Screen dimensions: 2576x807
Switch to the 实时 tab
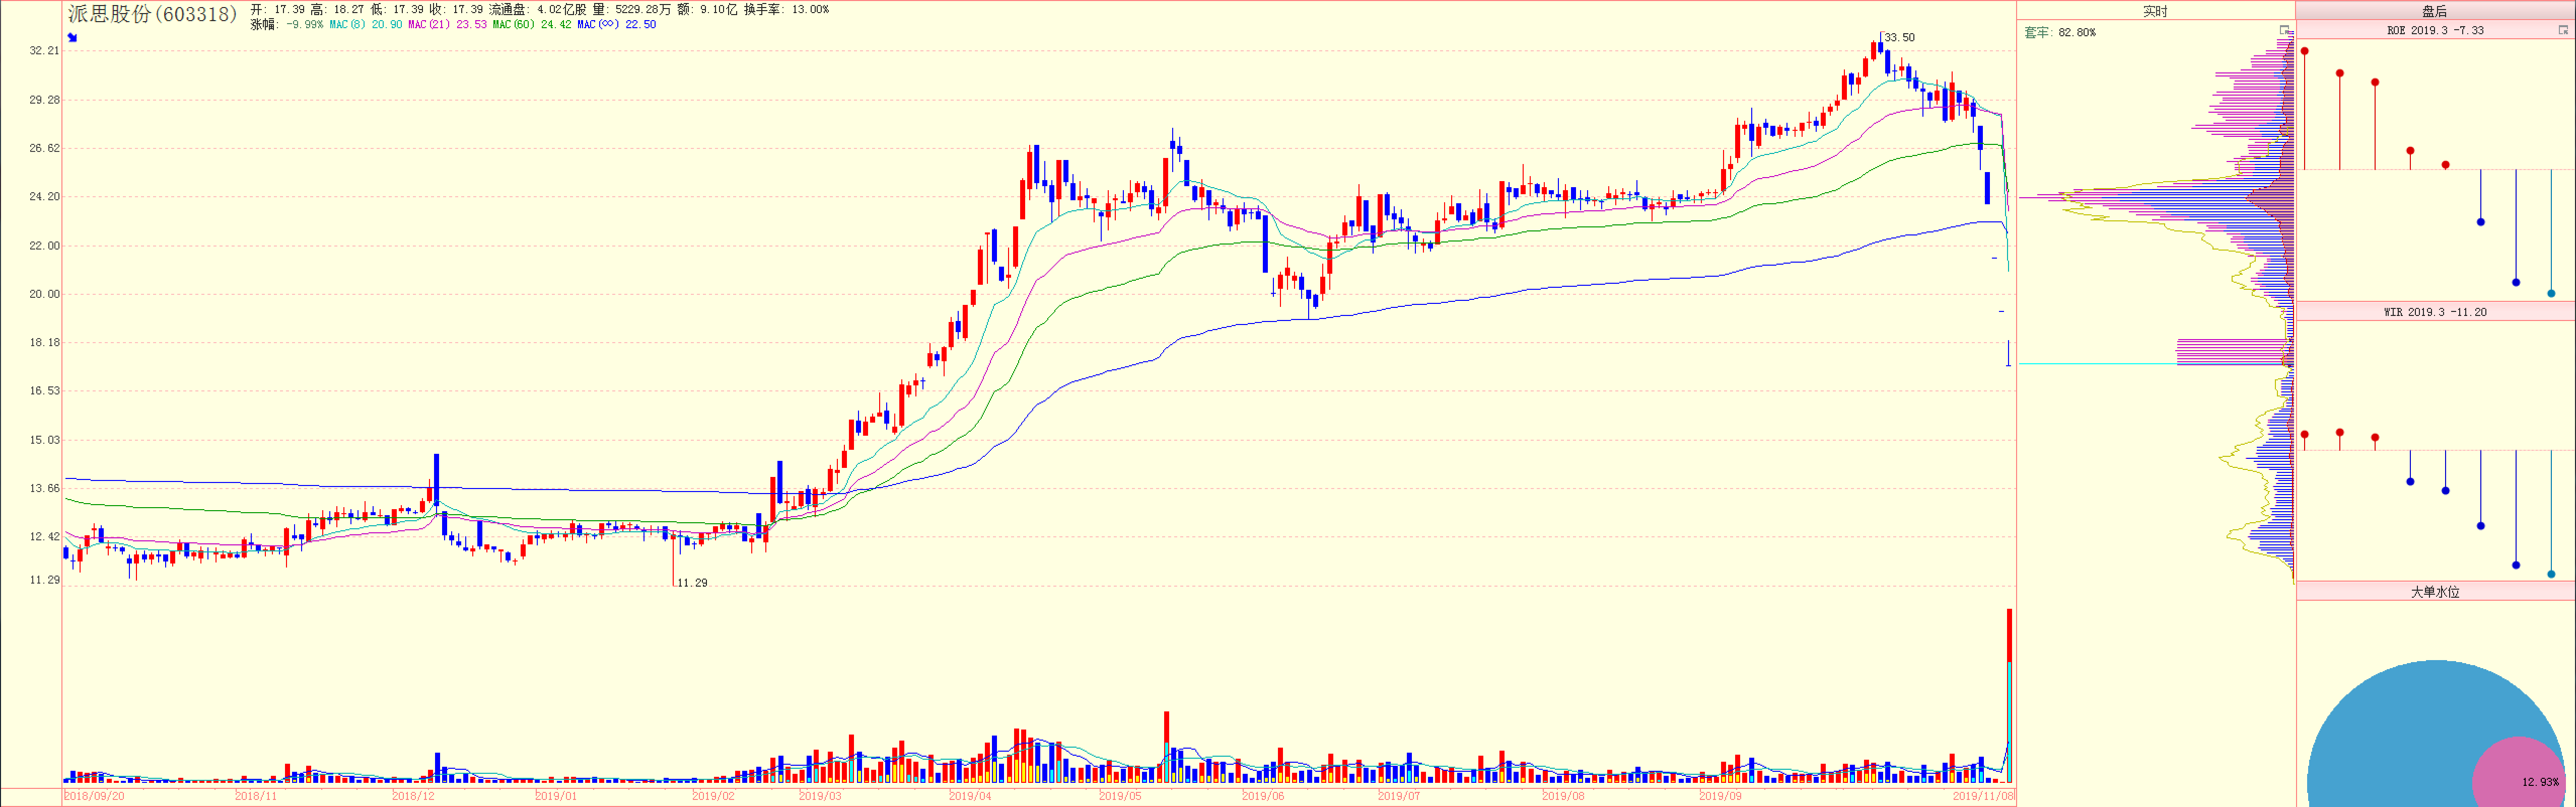2155,11
